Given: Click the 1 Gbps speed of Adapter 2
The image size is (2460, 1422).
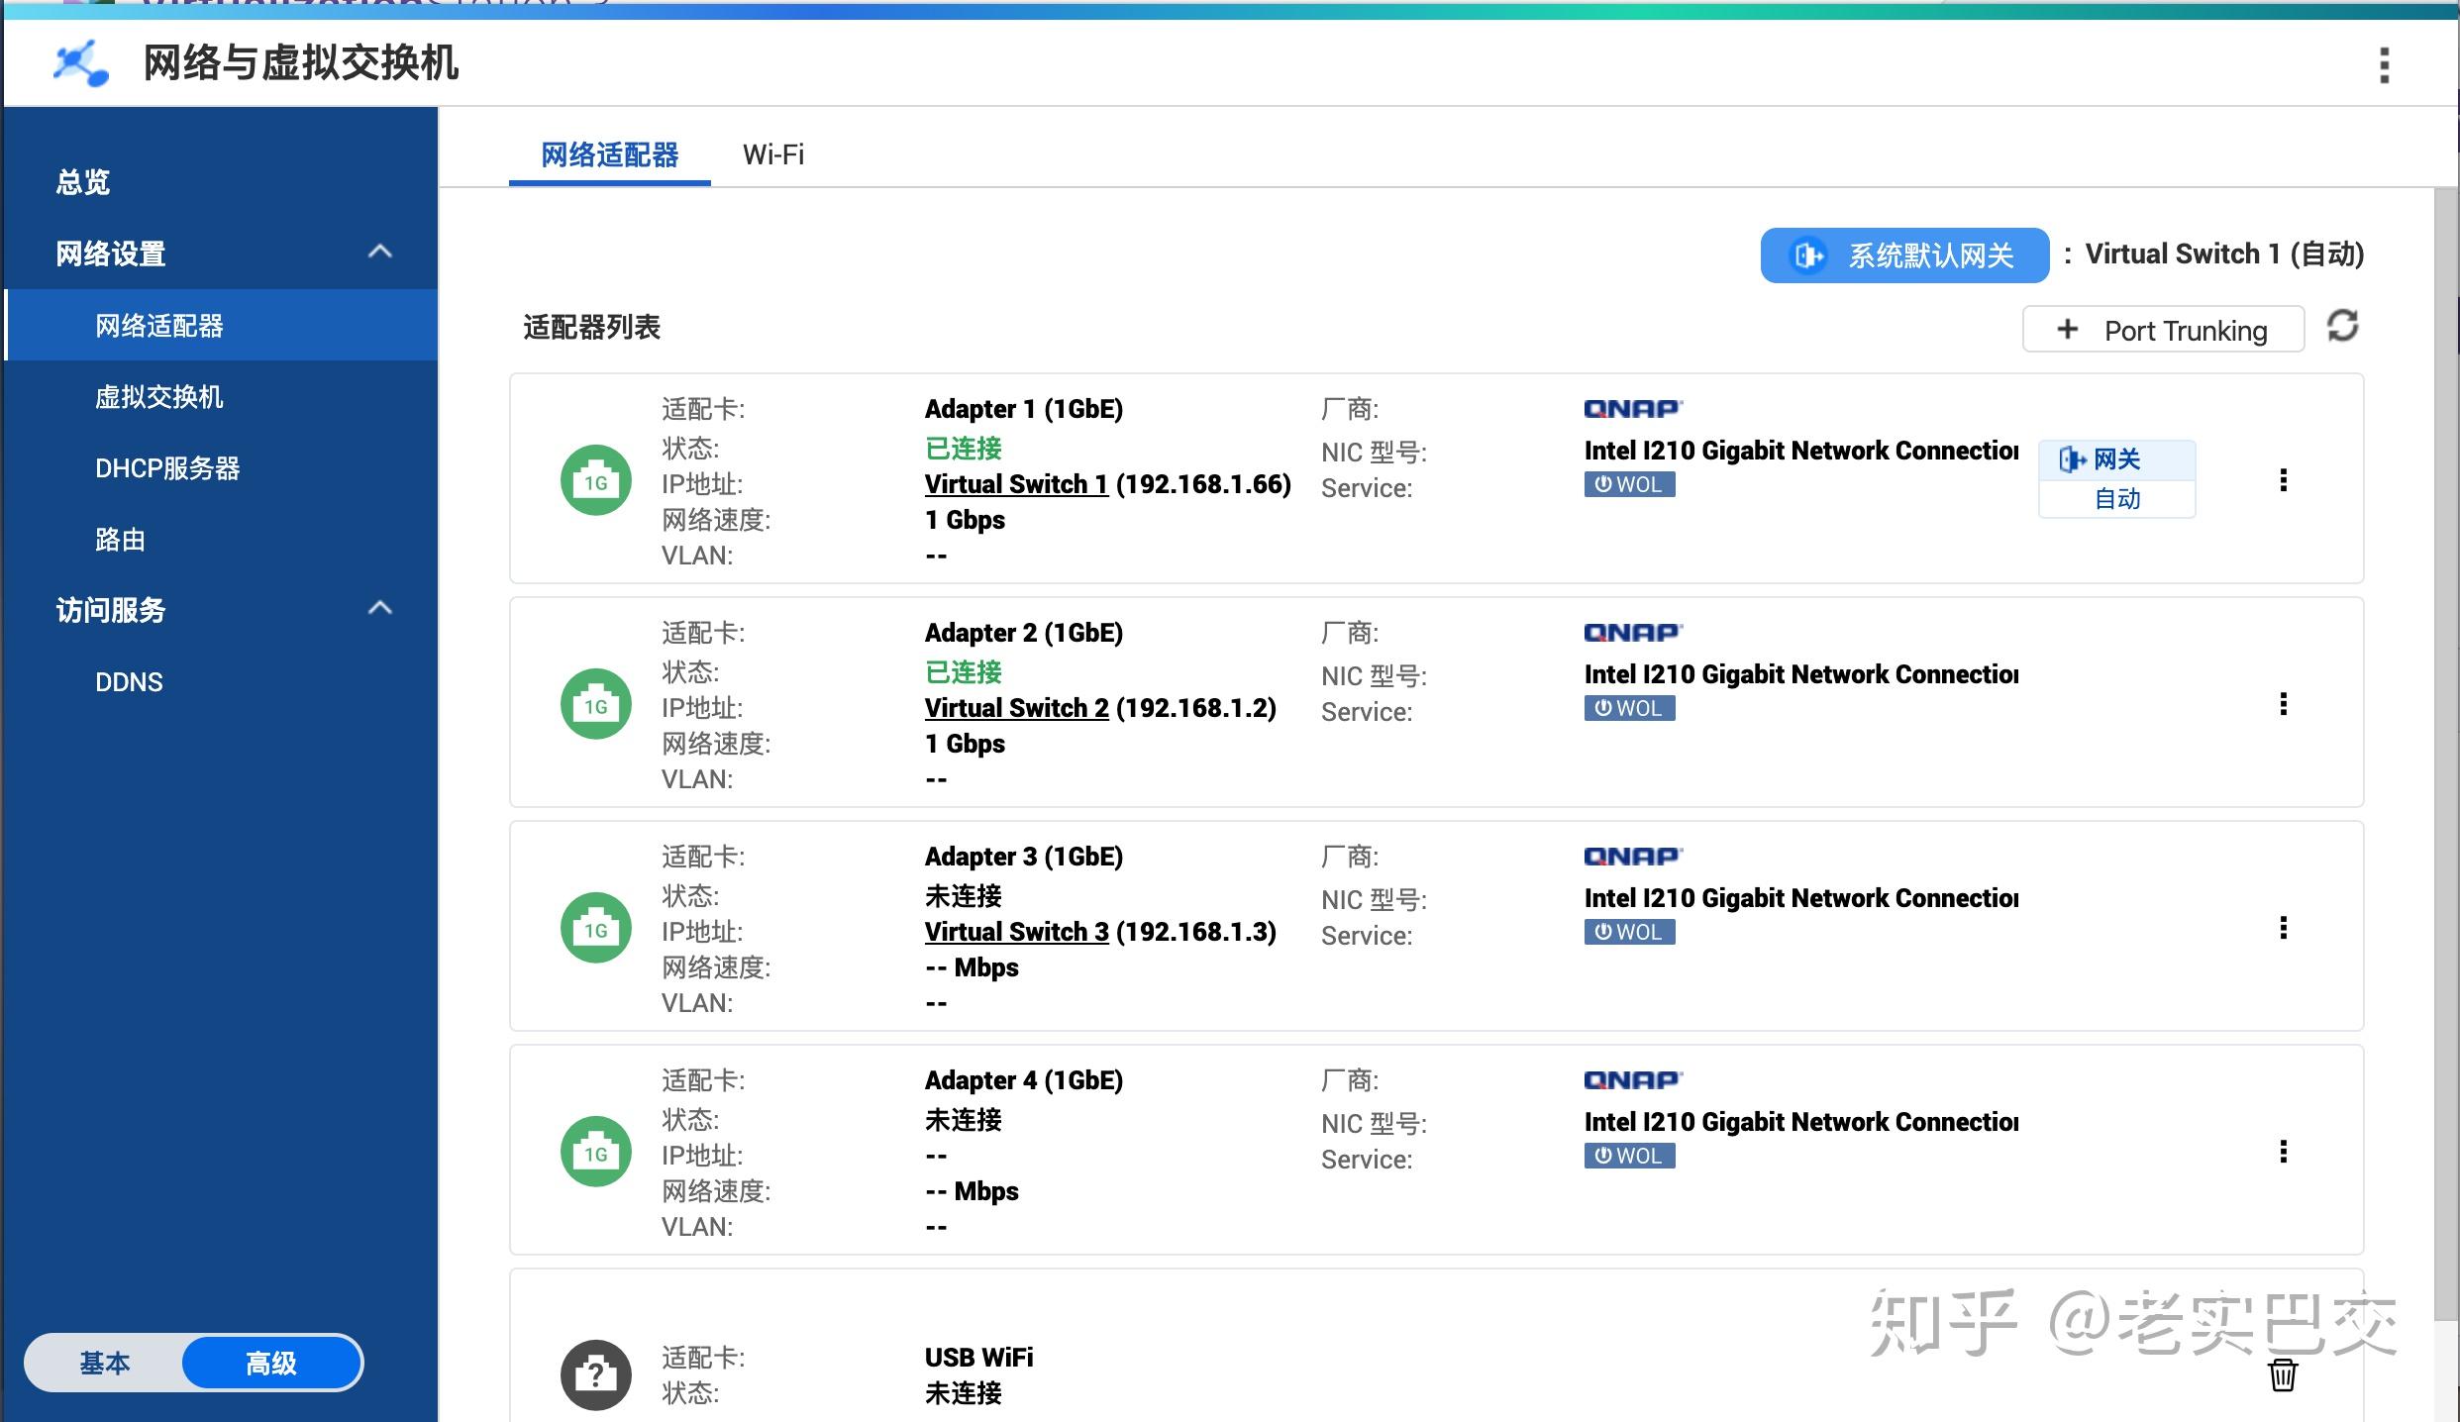Looking at the screenshot, I should click(x=965, y=744).
